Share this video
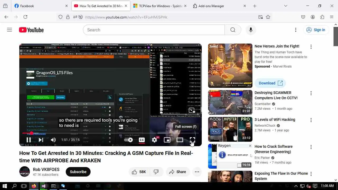Viewport: 338px width, 190px height. (178, 172)
